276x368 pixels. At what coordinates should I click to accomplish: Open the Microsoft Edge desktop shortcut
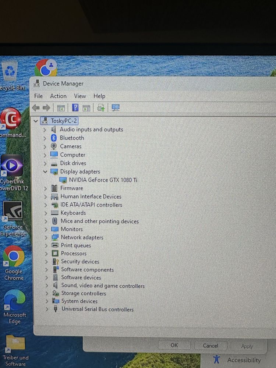15,300
